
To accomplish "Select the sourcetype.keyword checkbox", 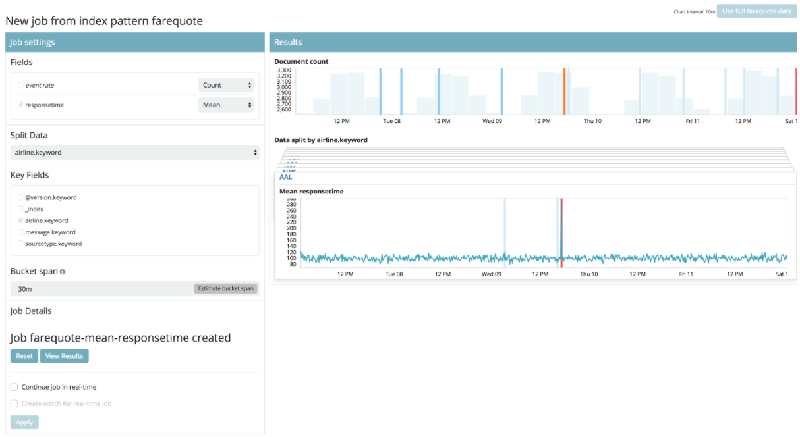I will pos(20,244).
